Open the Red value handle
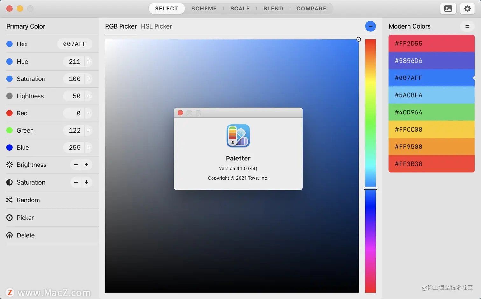The image size is (481, 299). pos(88,113)
